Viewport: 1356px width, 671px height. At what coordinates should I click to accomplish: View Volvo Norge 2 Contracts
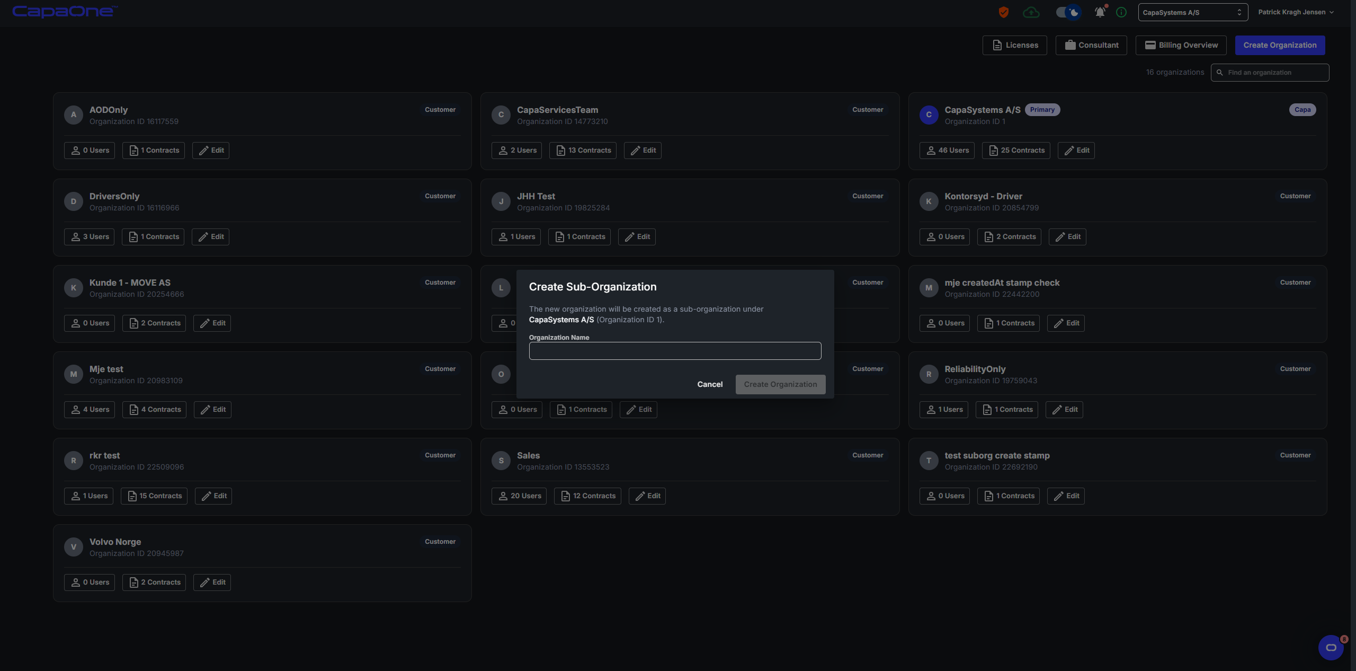point(154,582)
